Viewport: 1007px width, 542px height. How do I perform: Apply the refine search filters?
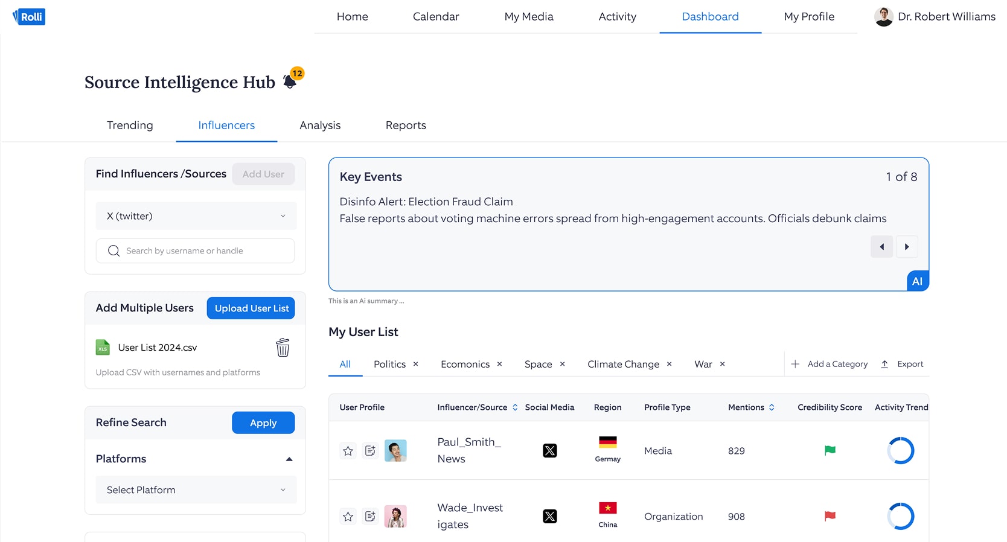[x=263, y=423]
